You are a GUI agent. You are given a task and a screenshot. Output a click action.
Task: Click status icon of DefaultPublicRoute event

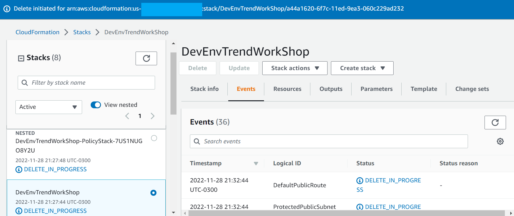(360, 181)
